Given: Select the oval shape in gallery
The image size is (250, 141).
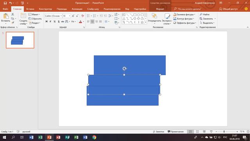Looking at the screenshot, I should tap(138, 15).
